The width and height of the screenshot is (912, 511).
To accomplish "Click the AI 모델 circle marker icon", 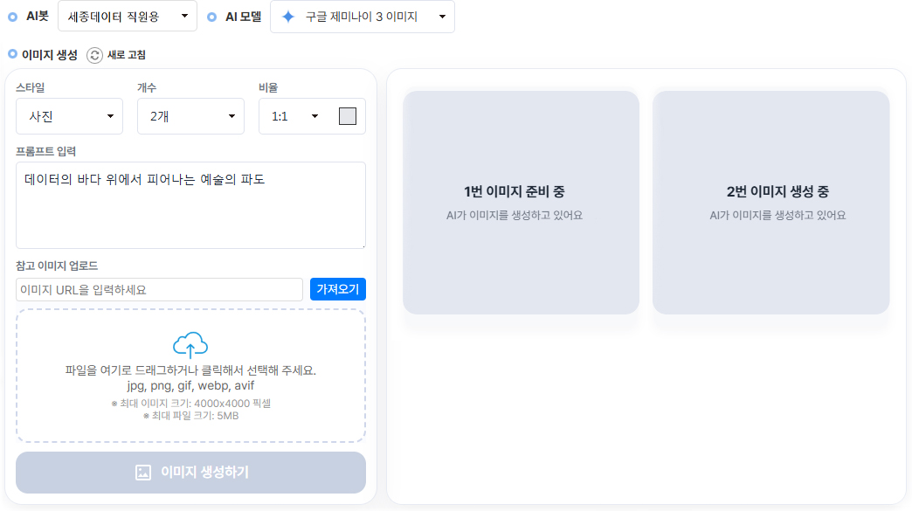I will point(212,16).
